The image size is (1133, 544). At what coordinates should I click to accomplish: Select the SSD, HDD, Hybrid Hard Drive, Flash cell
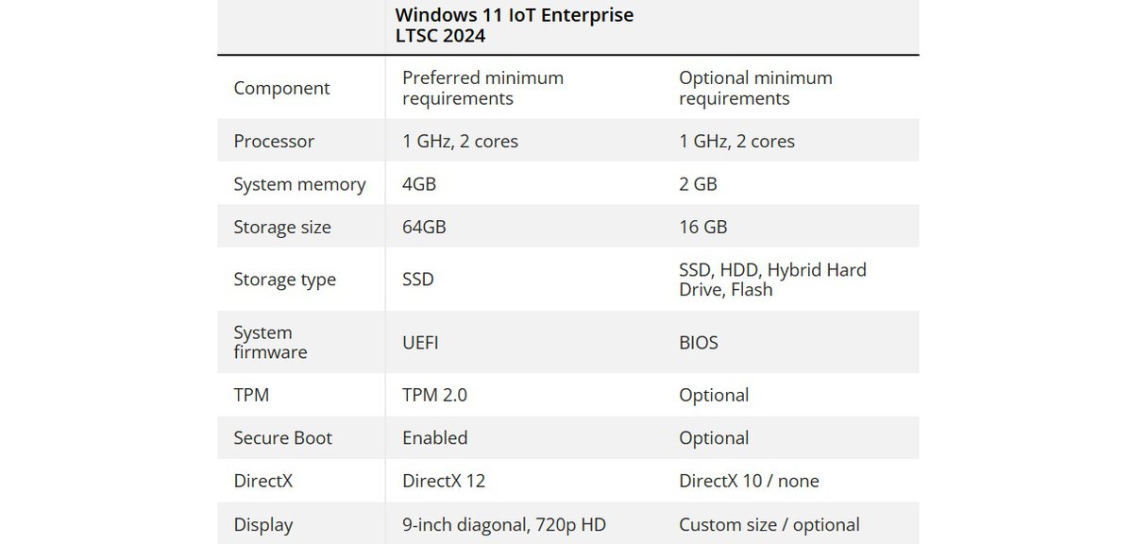(x=772, y=280)
